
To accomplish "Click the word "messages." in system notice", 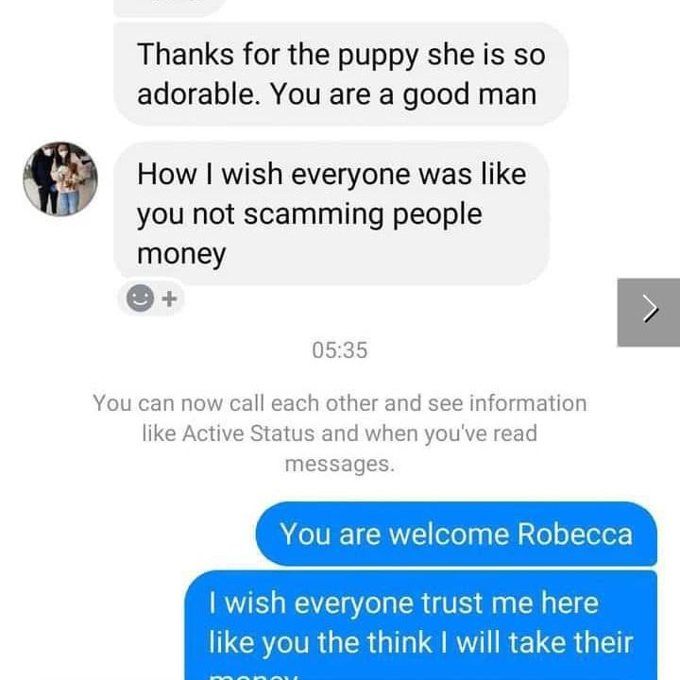I will [x=340, y=464].
